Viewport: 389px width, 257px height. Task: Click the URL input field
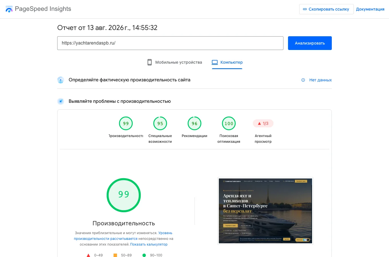click(170, 43)
